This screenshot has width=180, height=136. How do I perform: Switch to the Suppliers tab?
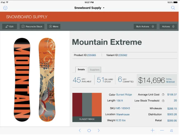coord(95,70)
